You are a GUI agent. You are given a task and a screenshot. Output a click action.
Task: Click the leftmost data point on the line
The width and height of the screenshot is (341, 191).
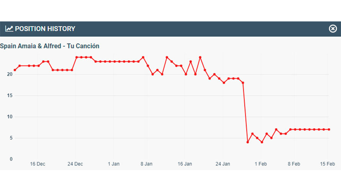point(15,70)
